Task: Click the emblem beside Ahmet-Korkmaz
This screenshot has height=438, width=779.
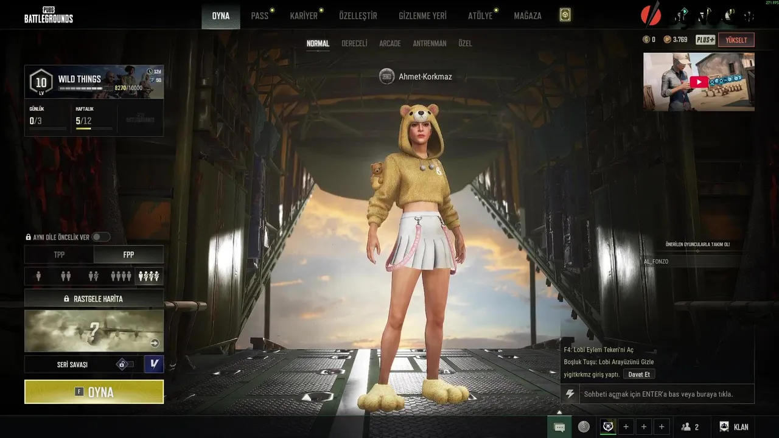Action: tap(386, 77)
